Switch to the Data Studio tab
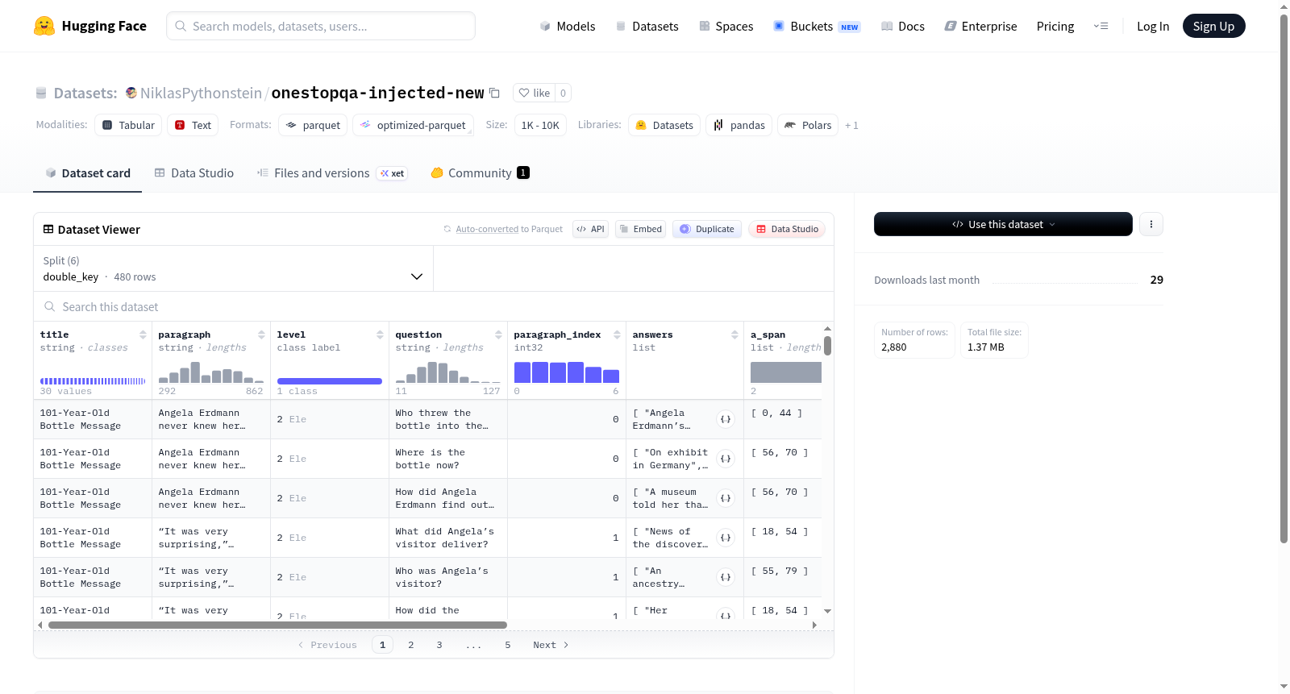1290x694 pixels. 194,172
